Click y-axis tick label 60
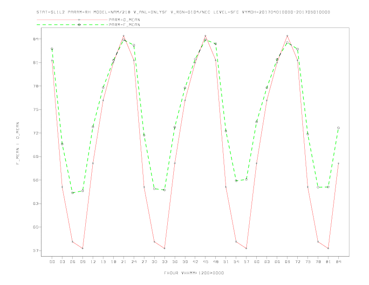 (35, 227)
